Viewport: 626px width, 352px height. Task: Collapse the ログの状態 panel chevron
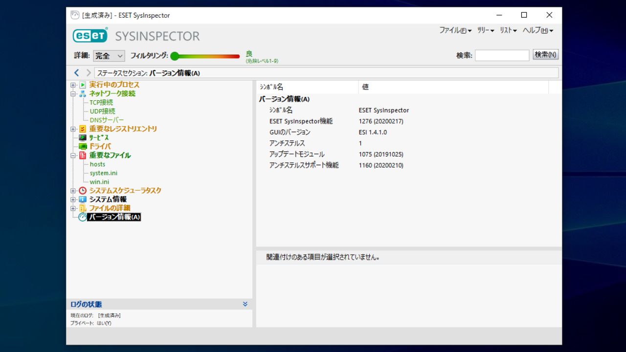tap(245, 304)
